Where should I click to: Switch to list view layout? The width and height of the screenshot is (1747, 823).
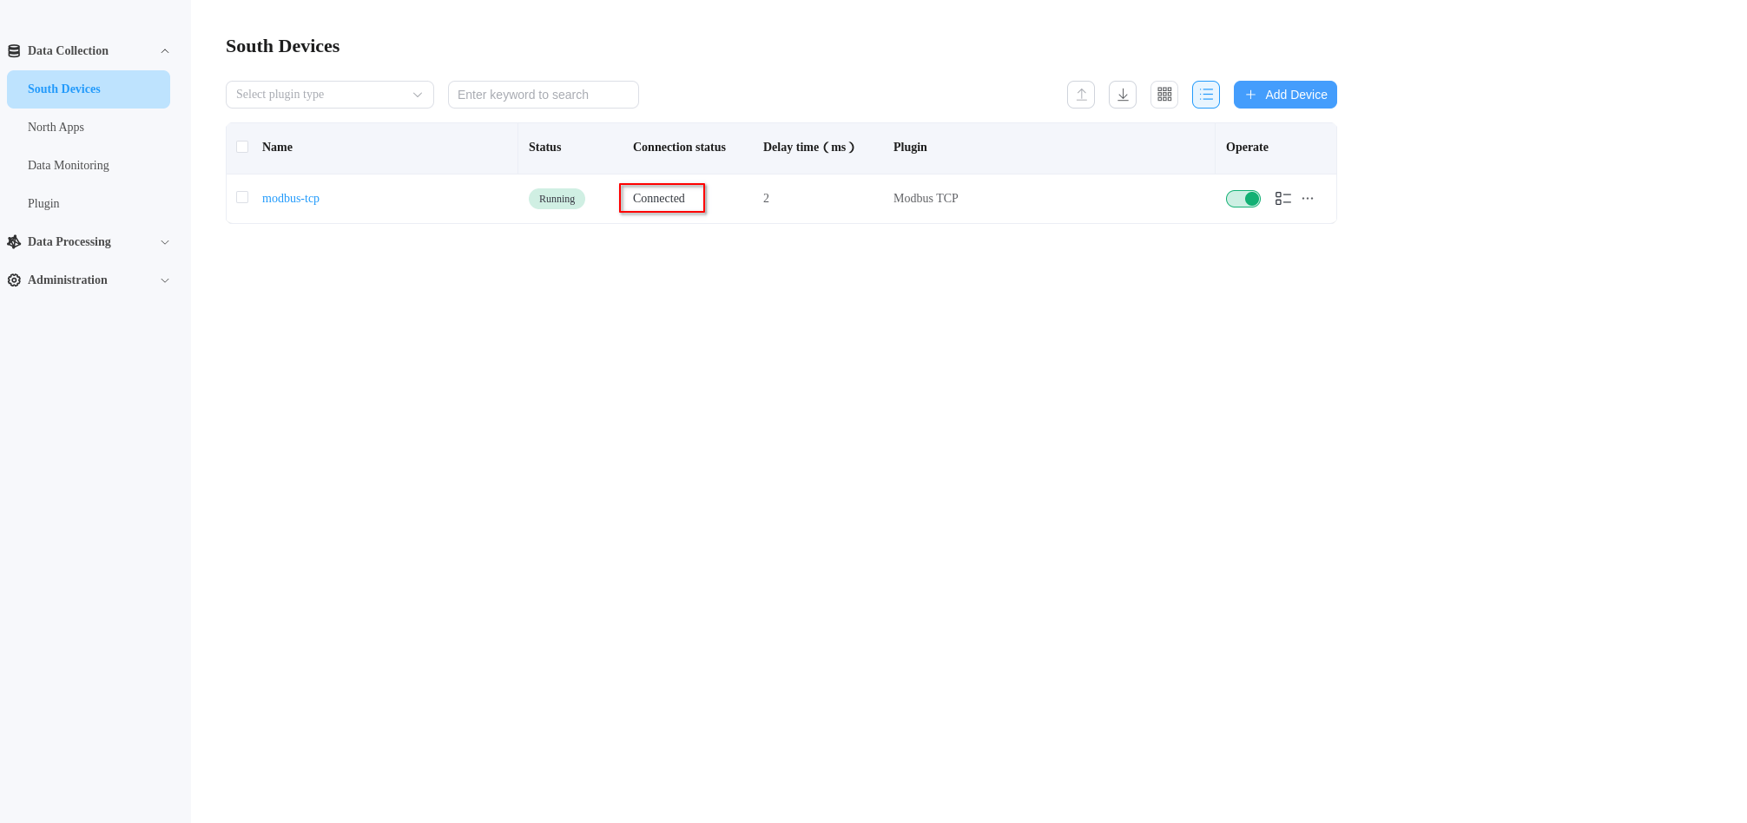click(x=1205, y=94)
